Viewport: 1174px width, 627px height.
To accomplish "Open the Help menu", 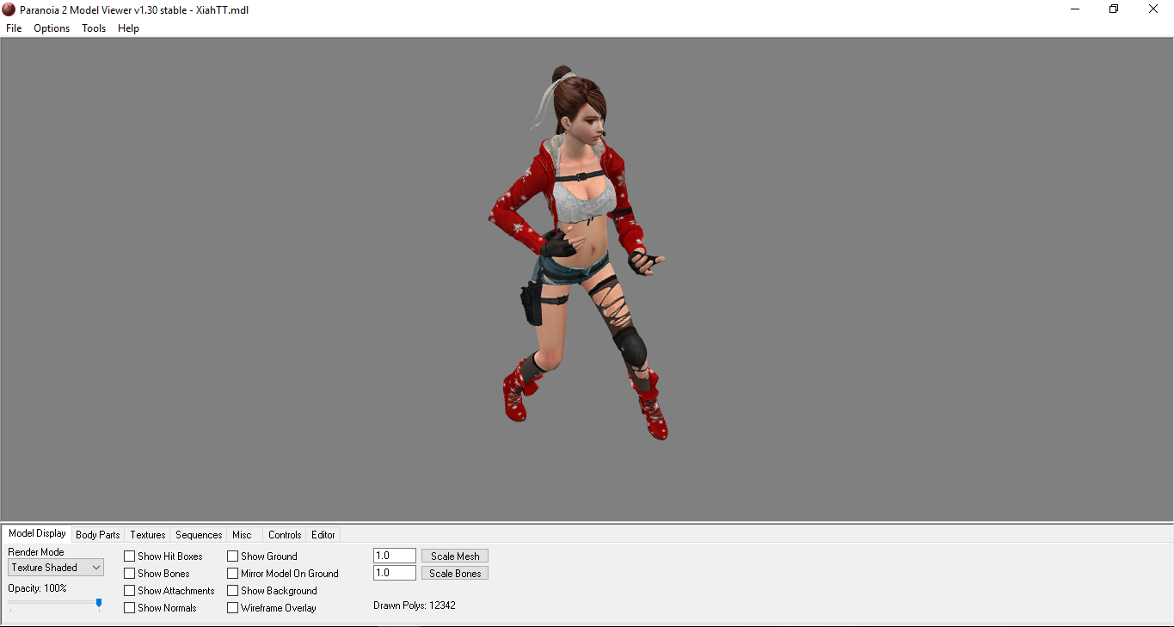I will point(128,28).
